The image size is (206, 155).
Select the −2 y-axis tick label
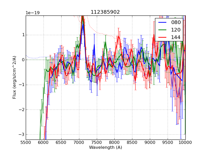[21, 110]
